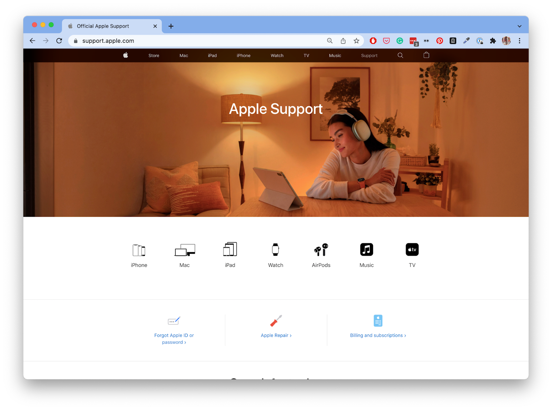Save the page with the Pocket extension
This screenshot has height=410, width=552.
pos(386,41)
